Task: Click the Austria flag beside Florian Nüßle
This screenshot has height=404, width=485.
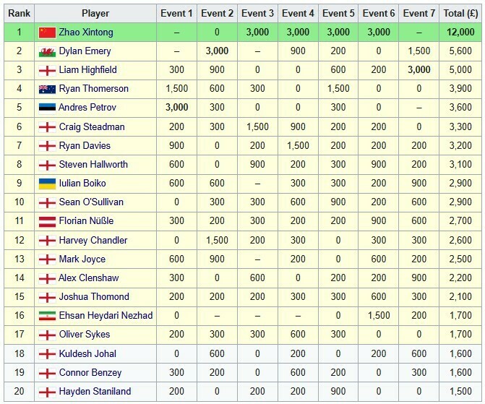Action: click(47, 221)
